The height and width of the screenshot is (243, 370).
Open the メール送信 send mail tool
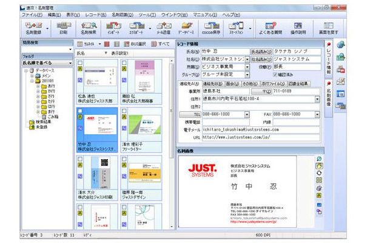(x=164, y=29)
